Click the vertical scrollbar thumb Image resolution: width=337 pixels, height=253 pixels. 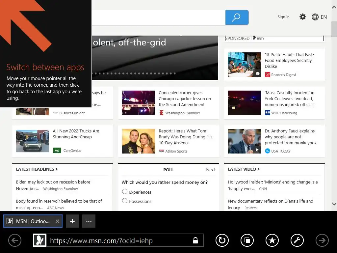[x=334, y=29]
